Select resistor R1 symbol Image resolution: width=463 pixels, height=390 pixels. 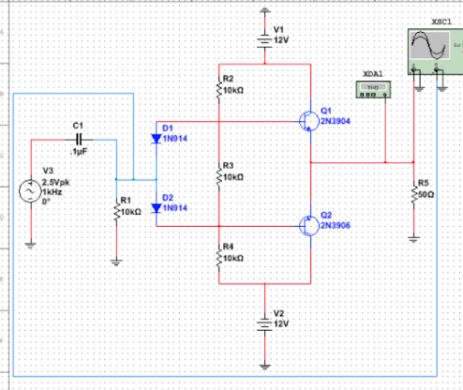(116, 212)
